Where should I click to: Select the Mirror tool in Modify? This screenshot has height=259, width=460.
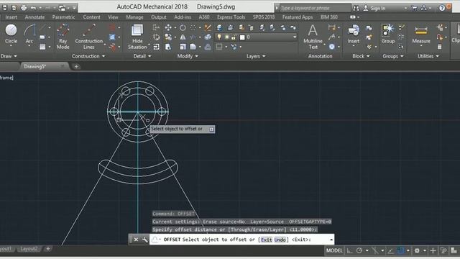click(183, 37)
